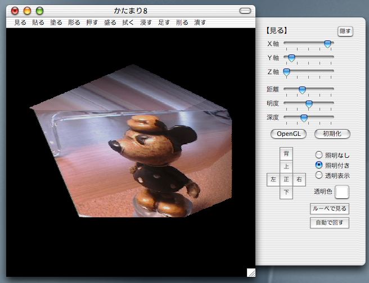The image size is (369, 283).
Task: Open the 透明色 color swatch
Action: [x=342, y=192]
